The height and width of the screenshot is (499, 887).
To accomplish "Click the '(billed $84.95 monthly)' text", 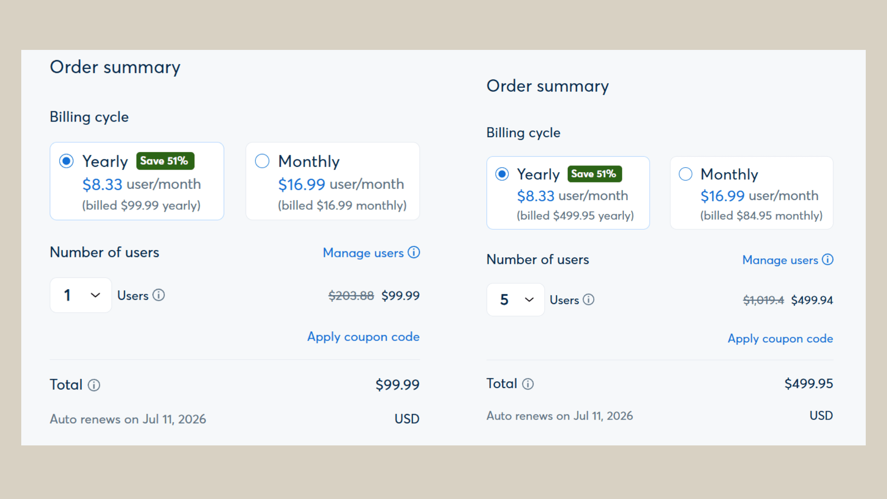I will tap(761, 215).
